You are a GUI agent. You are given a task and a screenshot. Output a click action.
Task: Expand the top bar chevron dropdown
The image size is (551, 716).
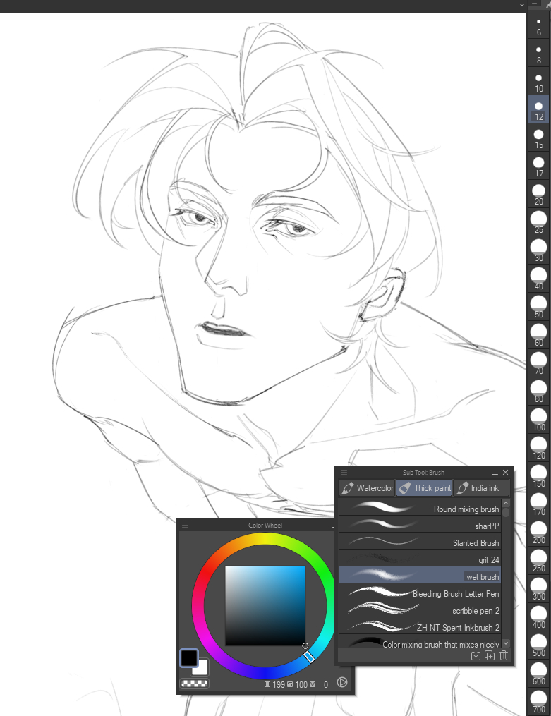522,4
